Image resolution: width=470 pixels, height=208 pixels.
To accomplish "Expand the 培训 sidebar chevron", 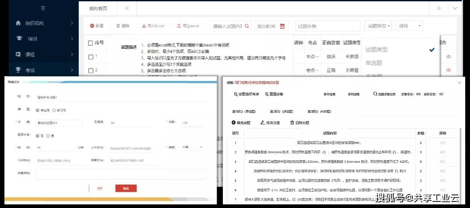I will [x=72, y=38].
